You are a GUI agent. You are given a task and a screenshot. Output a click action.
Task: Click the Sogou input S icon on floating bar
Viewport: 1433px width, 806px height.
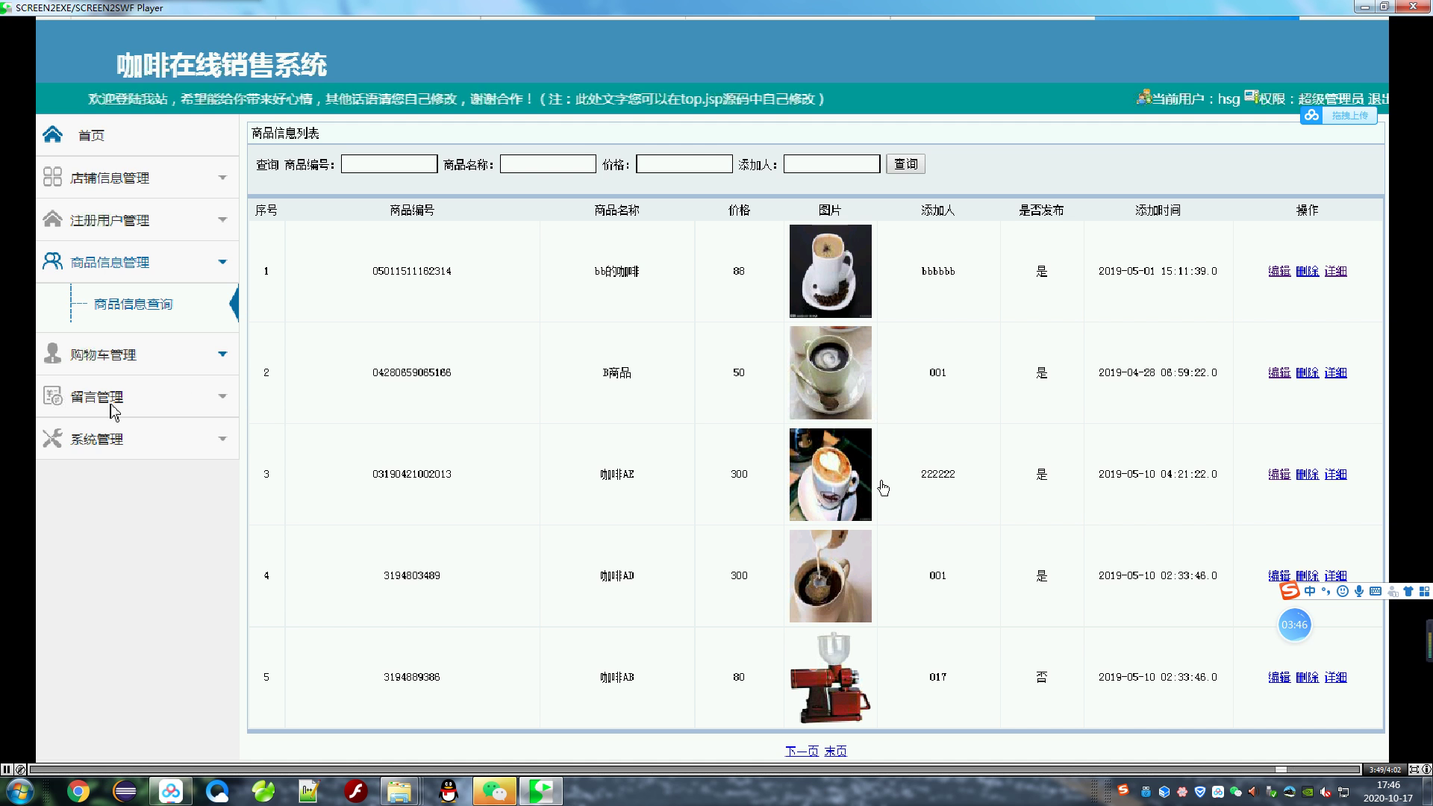[1290, 591]
